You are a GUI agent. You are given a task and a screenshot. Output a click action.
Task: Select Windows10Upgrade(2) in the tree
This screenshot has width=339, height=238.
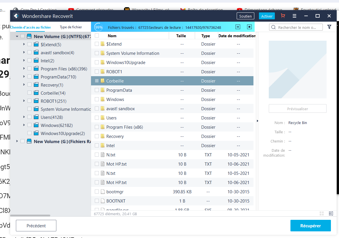coord(63,133)
